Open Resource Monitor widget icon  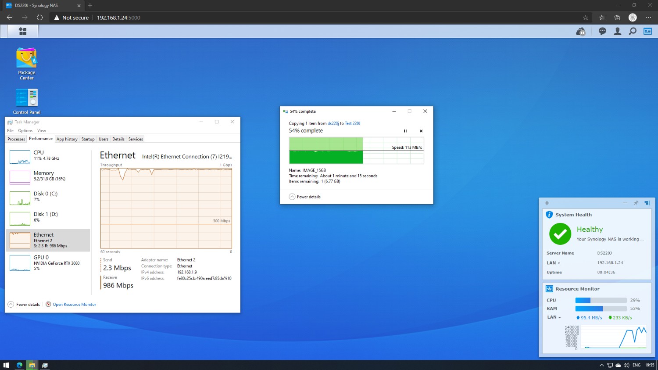pos(549,289)
